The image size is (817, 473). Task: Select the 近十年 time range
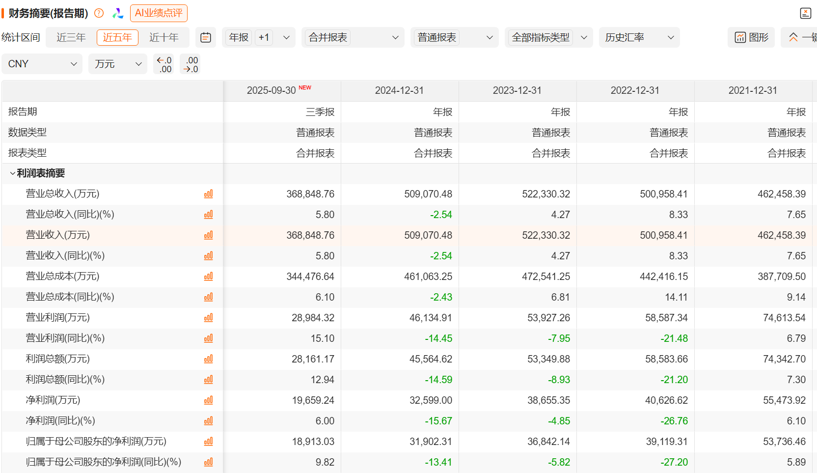tap(163, 37)
